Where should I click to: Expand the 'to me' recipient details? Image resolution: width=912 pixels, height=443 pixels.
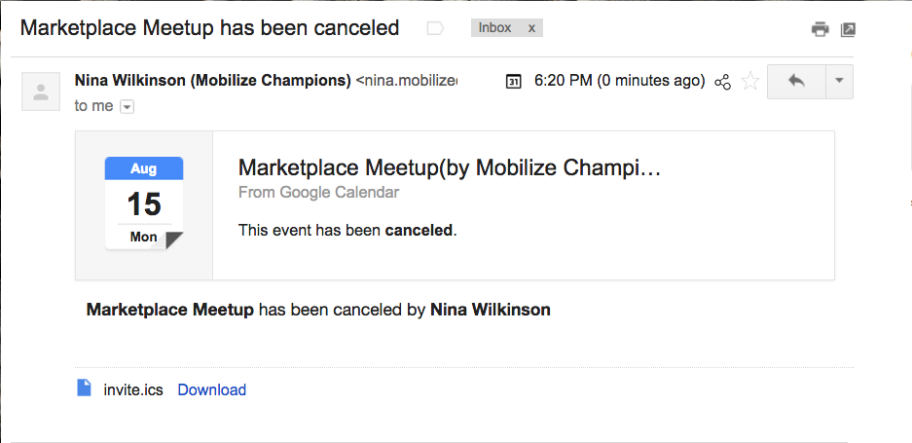click(x=127, y=107)
